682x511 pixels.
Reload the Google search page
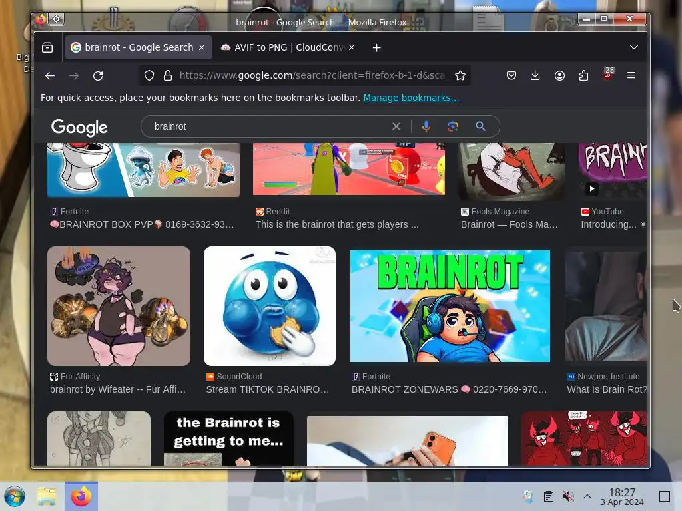[x=98, y=76]
